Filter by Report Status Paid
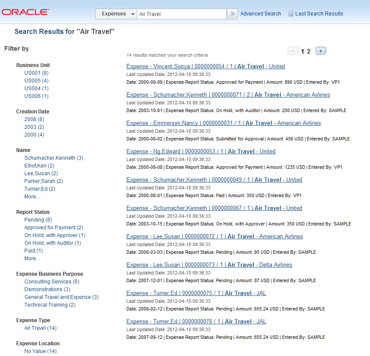The image size is (370, 356). [x=33, y=251]
